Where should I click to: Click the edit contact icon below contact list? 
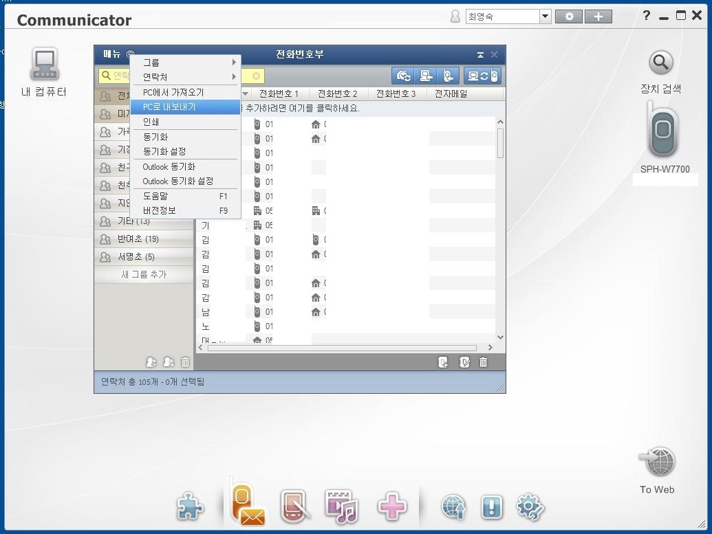pos(464,362)
